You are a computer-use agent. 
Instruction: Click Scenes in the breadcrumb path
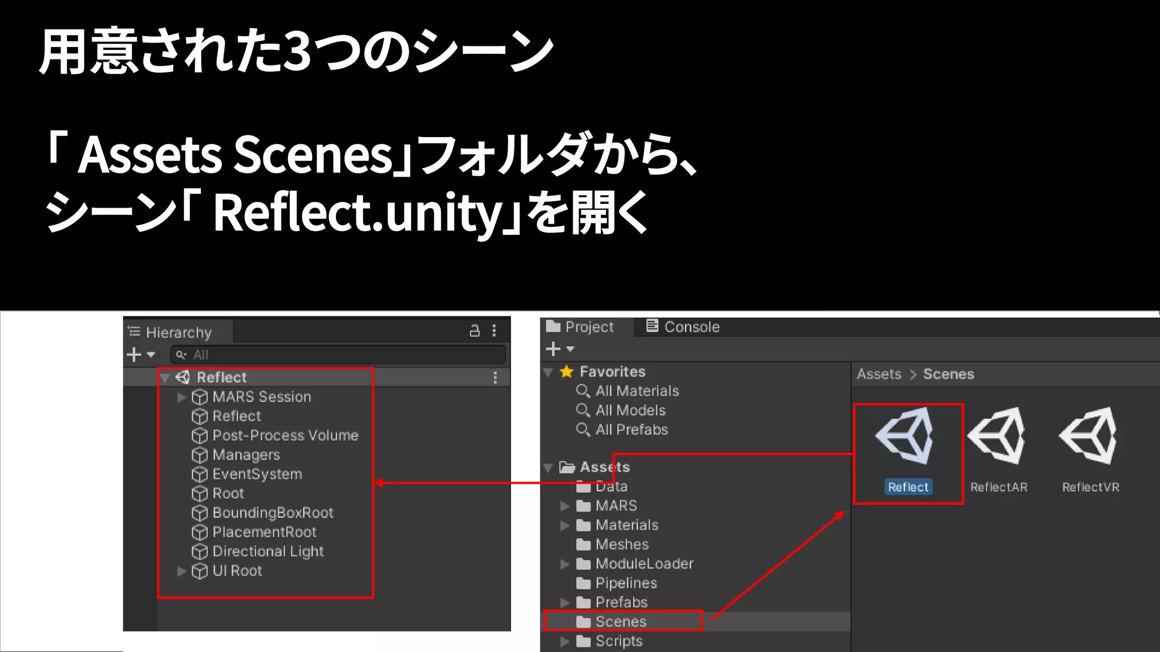click(x=949, y=374)
